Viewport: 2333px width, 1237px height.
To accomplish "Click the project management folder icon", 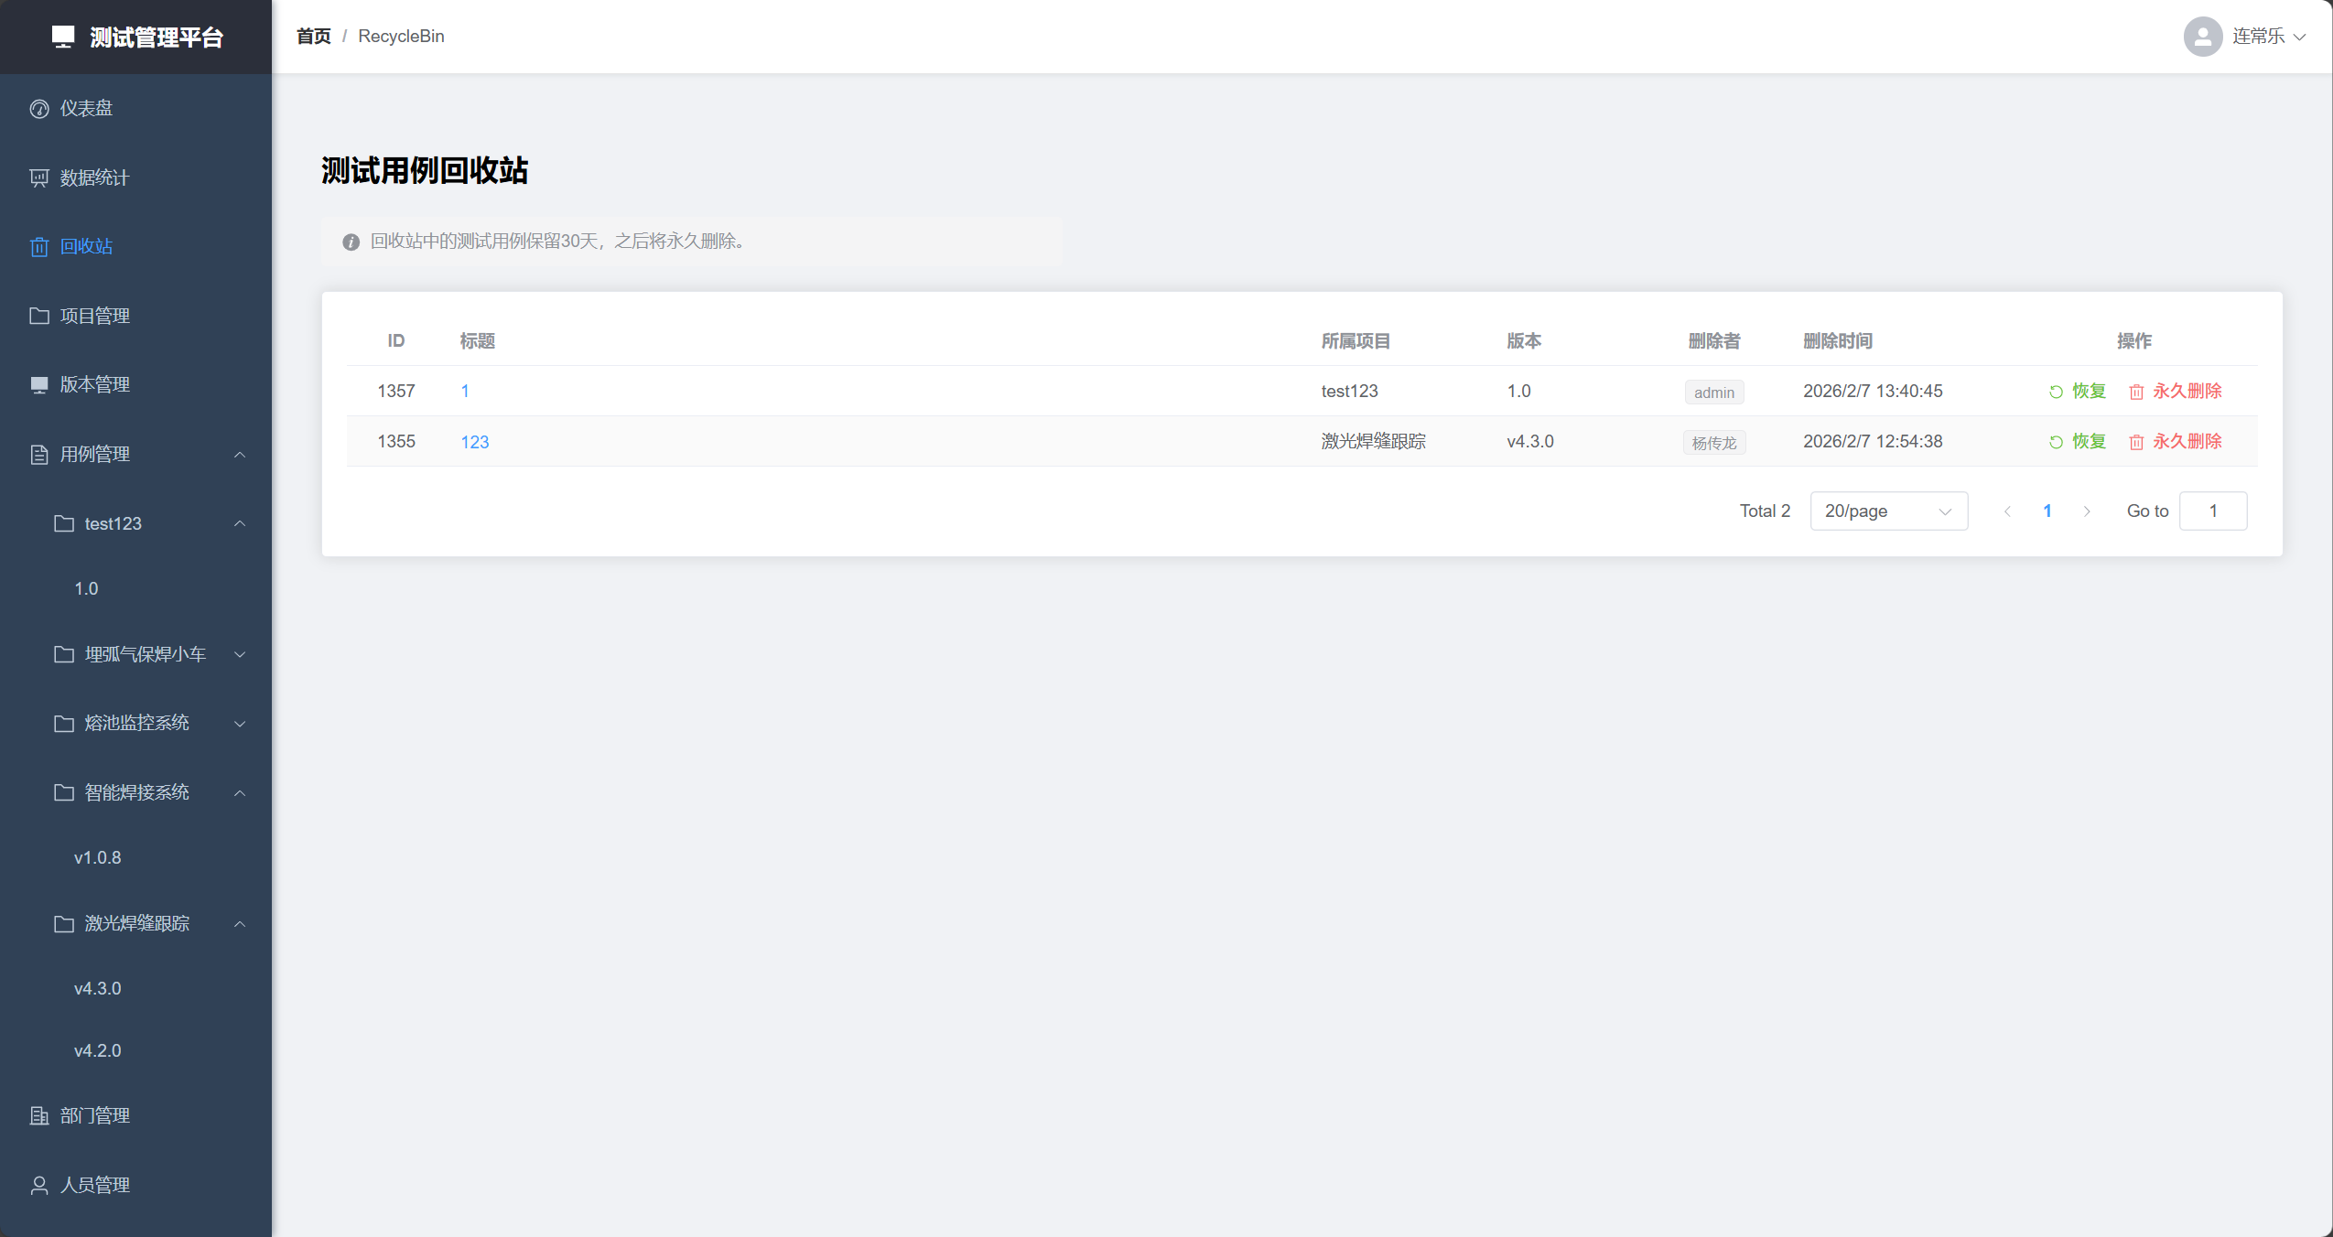I will tap(39, 316).
